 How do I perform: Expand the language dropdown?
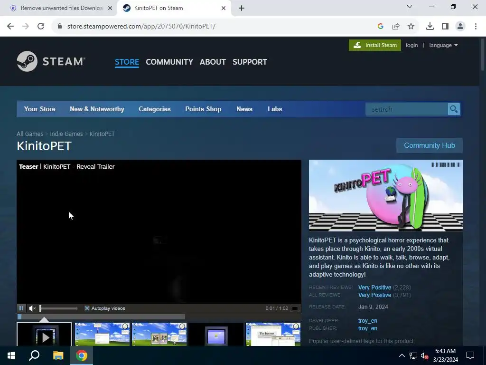tap(443, 45)
